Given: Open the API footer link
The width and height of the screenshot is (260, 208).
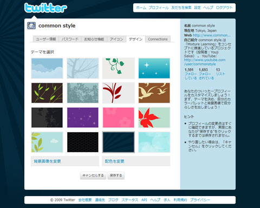Looking at the screenshot, I should coord(144,200).
